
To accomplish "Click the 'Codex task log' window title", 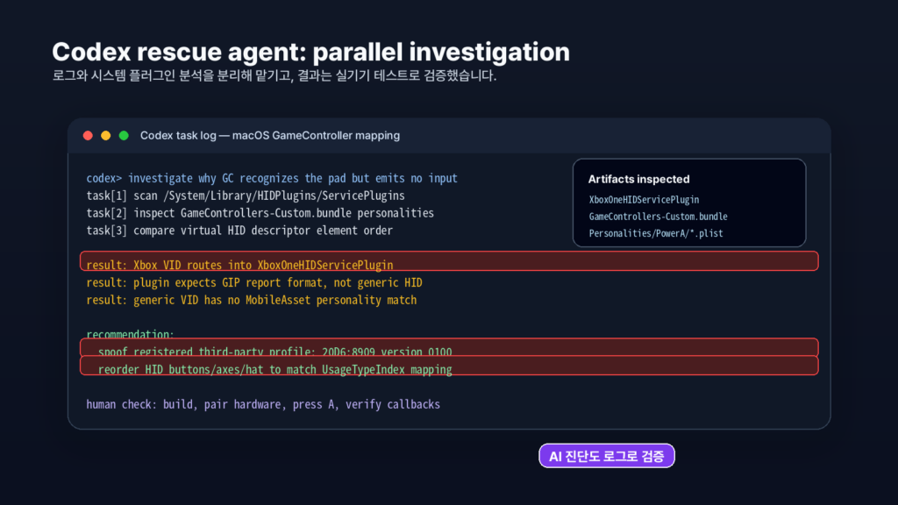I will point(270,136).
